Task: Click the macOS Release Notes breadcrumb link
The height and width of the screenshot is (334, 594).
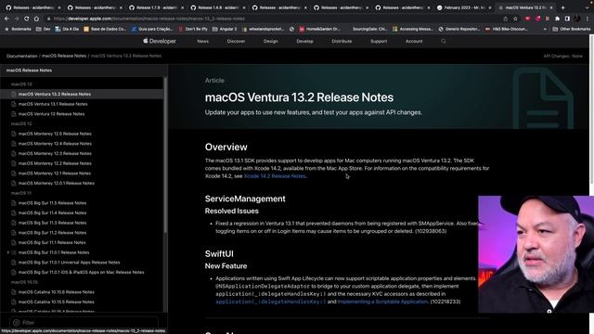Action: pos(64,56)
